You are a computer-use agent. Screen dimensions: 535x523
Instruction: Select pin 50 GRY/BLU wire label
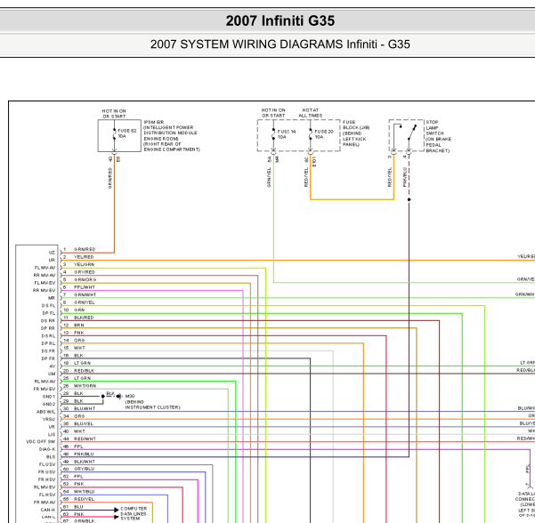tap(84, 469)
